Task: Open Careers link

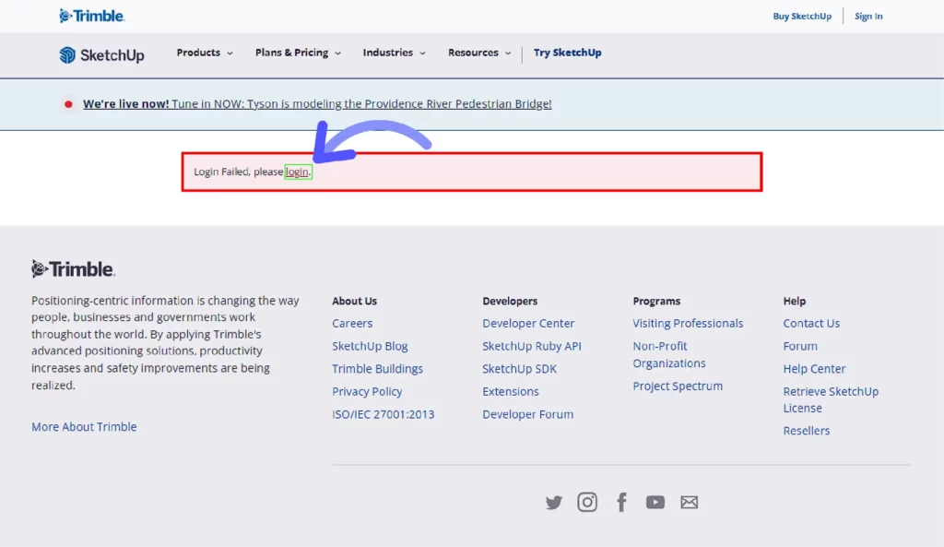Action: [352, 323]
